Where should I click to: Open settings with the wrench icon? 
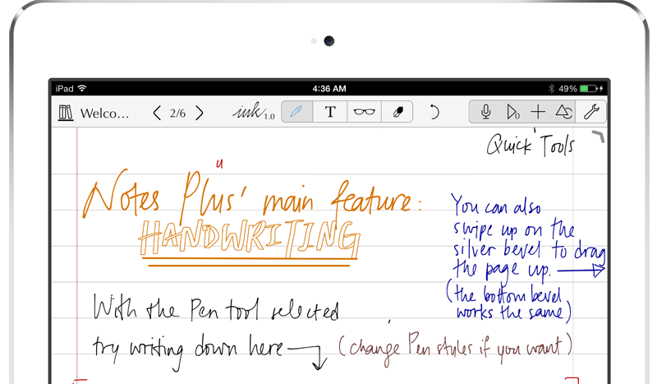591,112
